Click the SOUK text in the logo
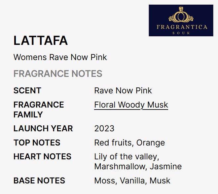The height and width of the screenshot is (194, 218). point(181,33)
